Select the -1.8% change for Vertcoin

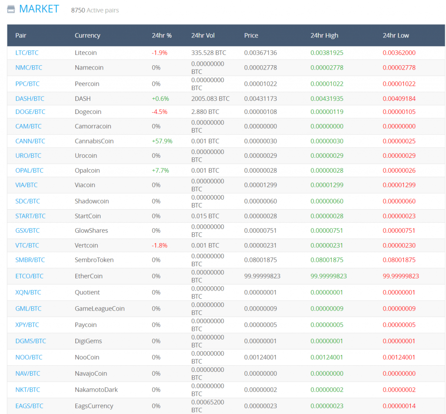(159, 245)
